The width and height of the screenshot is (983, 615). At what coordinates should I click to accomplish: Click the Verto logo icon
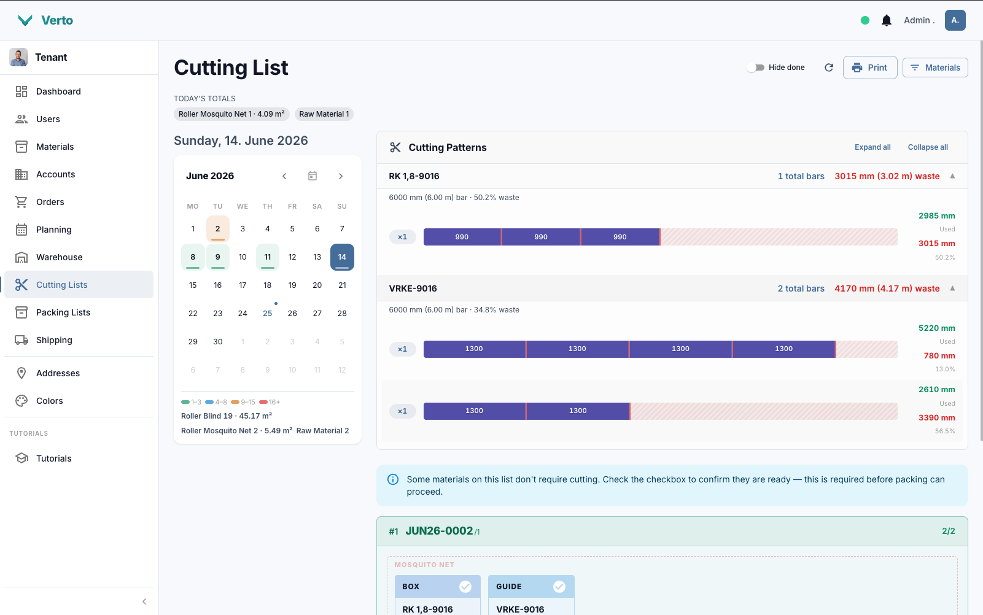click(25, 20)
